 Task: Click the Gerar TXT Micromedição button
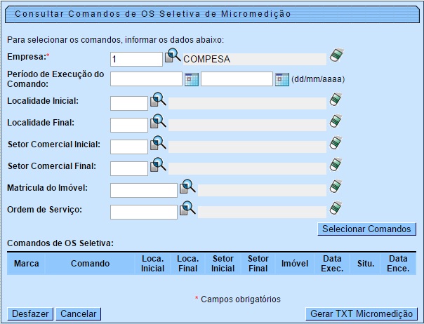[x=362, y=313]
